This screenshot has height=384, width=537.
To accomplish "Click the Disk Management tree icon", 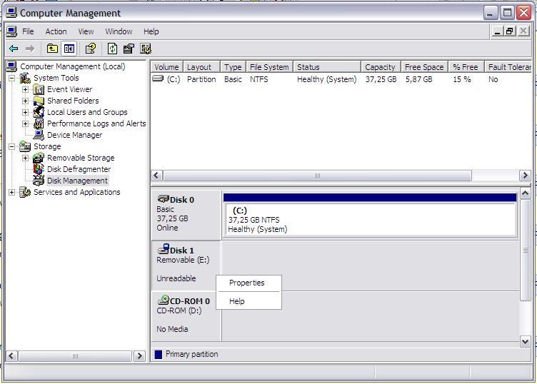I will (x=39, y=181).
